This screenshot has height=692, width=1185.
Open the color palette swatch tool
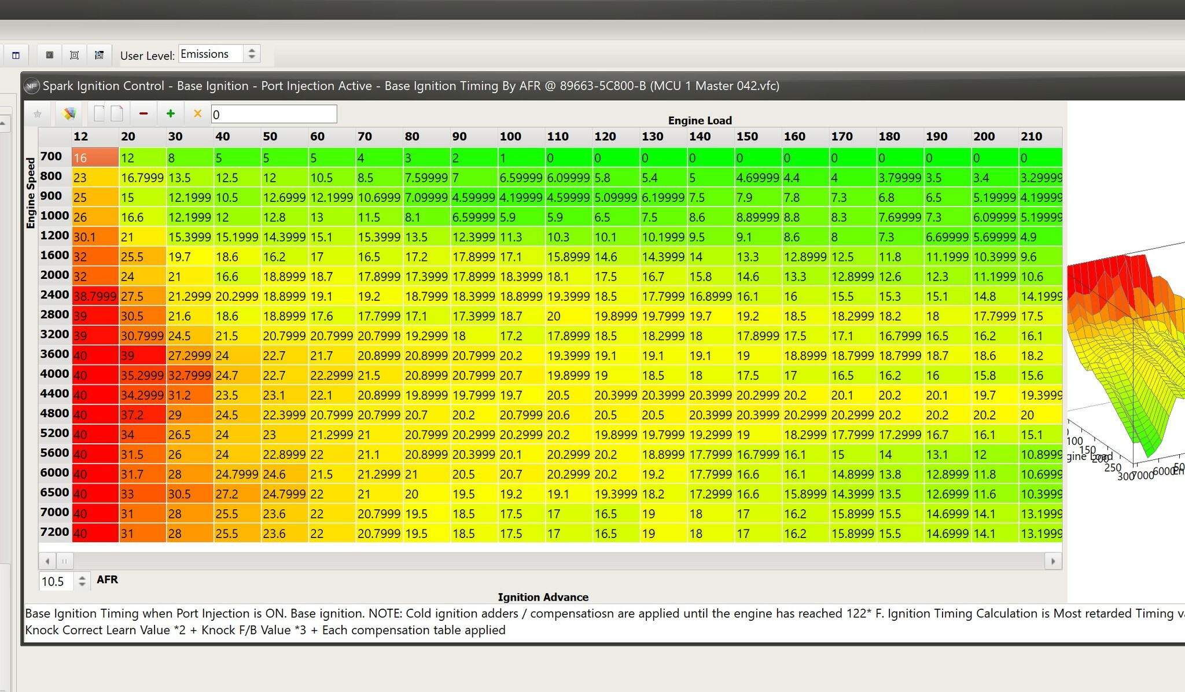coord(69,114)
